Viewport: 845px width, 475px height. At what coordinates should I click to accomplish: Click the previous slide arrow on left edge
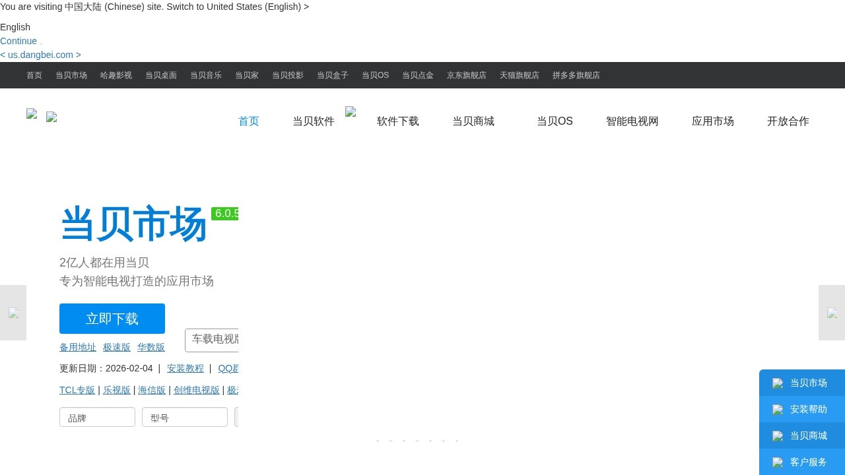coord(13,313)
